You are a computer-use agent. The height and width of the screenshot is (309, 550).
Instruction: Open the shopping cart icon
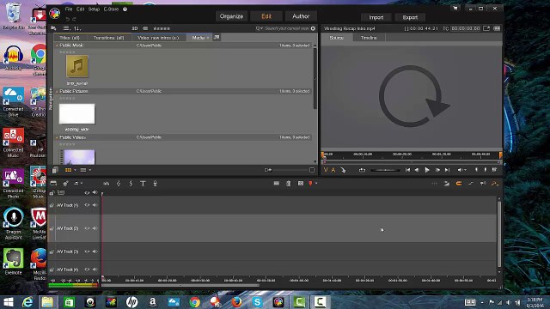(455, 9)
